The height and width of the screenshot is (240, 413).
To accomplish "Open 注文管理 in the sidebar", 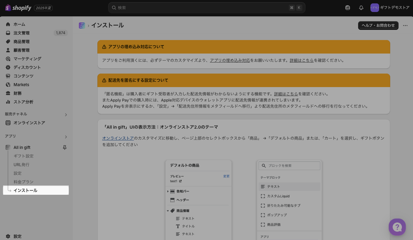I will pyautogui.click(x=22, y=33).
